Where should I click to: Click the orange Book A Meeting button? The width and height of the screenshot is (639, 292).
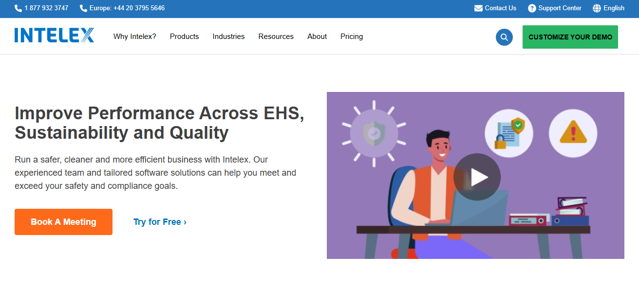[x=63, y=222]
